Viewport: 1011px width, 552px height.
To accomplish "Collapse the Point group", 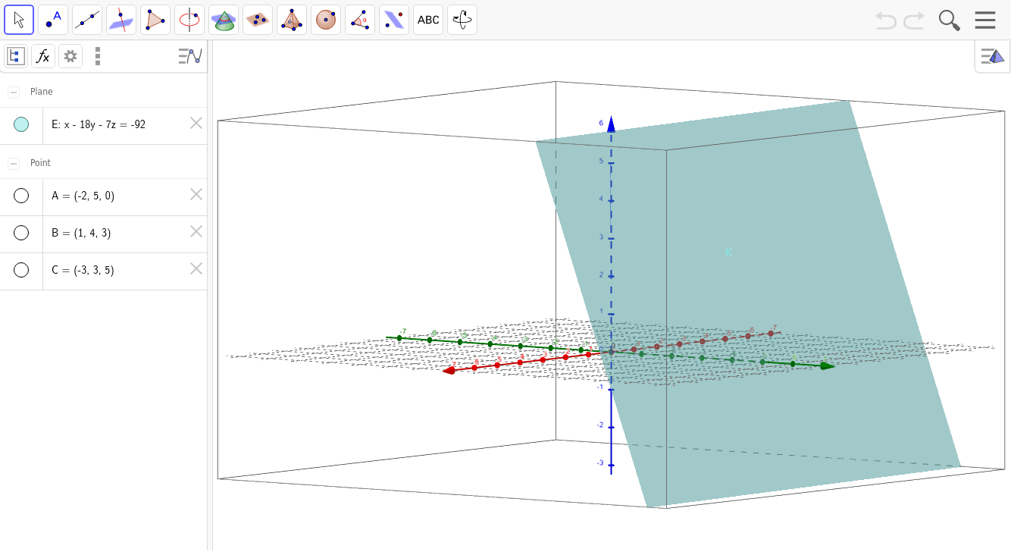I will coord(14,163).
